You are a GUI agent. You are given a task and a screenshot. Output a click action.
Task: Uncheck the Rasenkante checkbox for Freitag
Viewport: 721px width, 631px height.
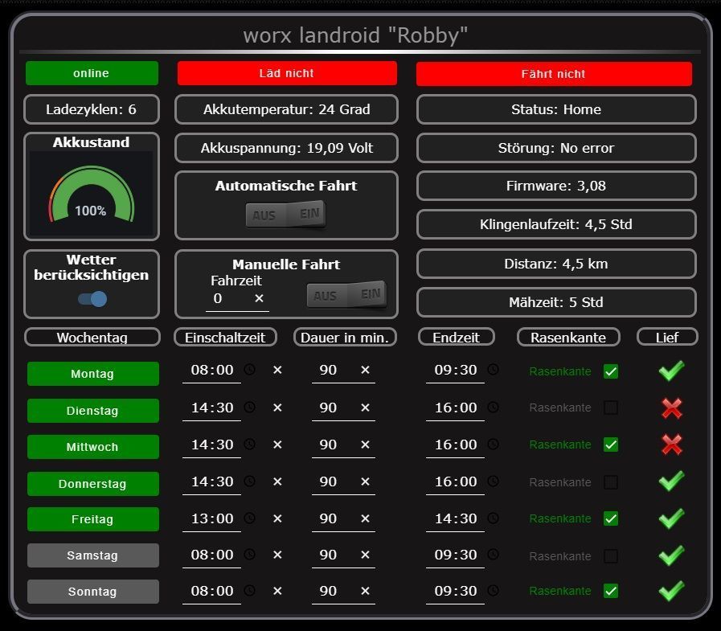point(611,518)
